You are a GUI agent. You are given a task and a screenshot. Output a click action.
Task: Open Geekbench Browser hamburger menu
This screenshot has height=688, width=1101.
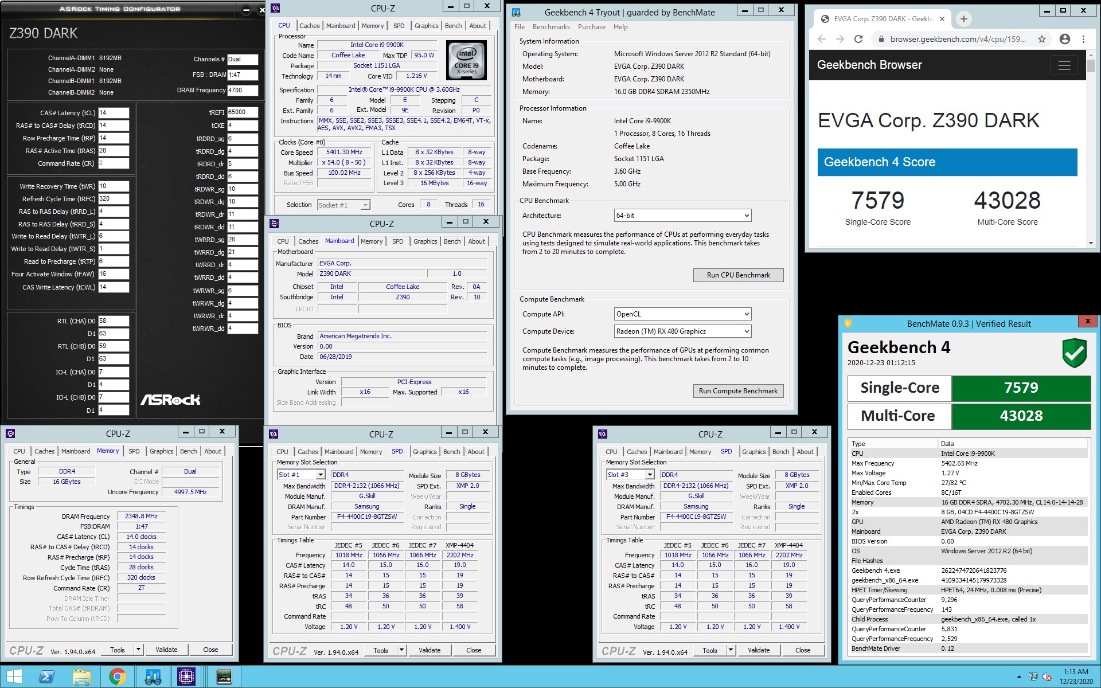coord(1064,65)
